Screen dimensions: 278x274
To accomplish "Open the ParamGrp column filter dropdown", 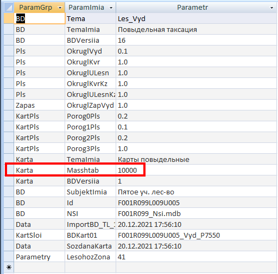I will pos(60,8).
